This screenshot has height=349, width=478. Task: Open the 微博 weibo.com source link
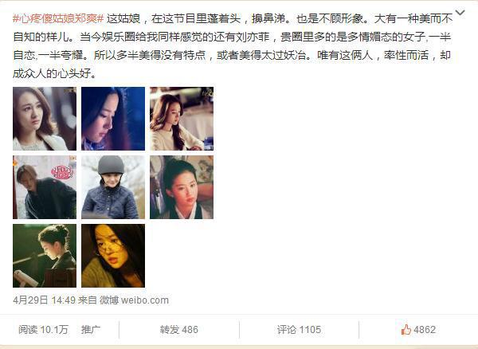click(134, 300)
